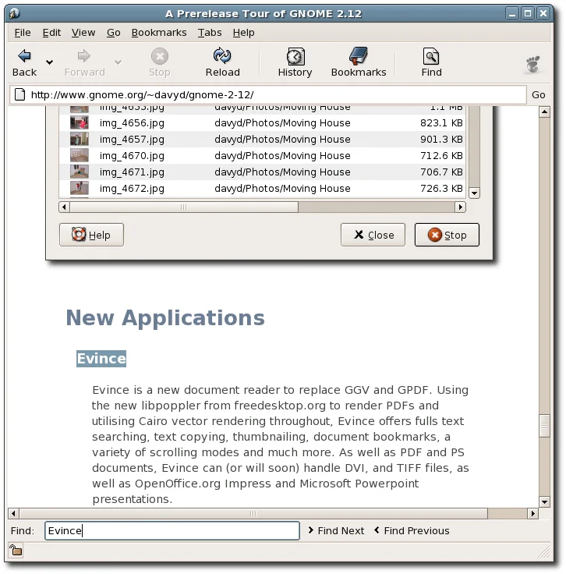Click the Find toolbar icon
Viewport: 566px width, 574px height.
pos(431,56)
